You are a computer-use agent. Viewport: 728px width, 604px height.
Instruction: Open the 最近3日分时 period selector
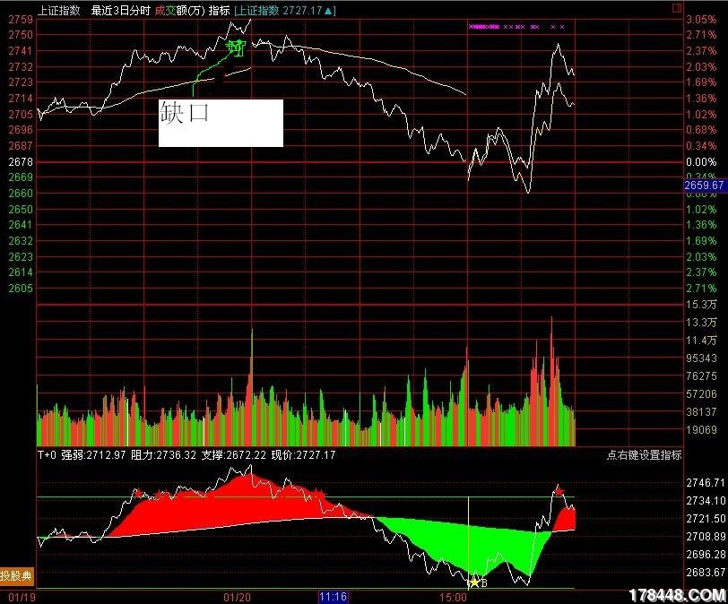pyautogui.click(x=120, y=11)
